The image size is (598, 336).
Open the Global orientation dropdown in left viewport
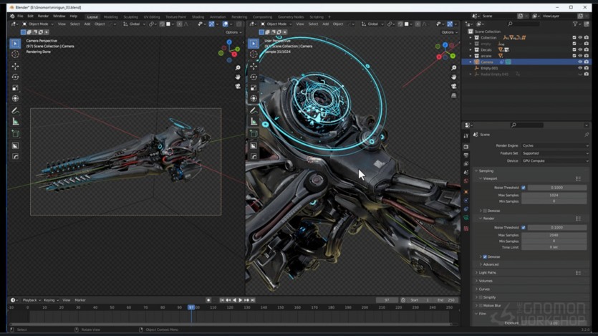click(x=134, y=24)
